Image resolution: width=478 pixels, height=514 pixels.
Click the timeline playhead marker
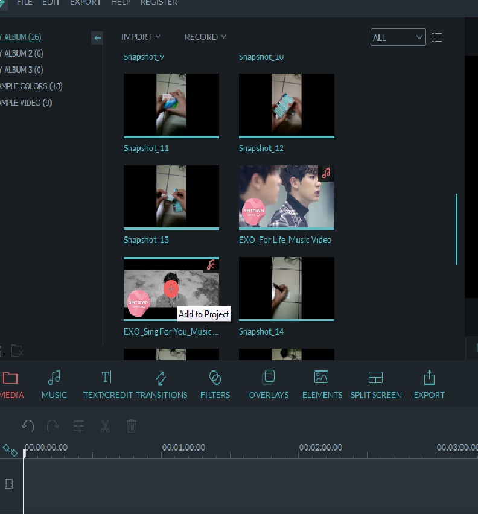[x=24, y=454]
